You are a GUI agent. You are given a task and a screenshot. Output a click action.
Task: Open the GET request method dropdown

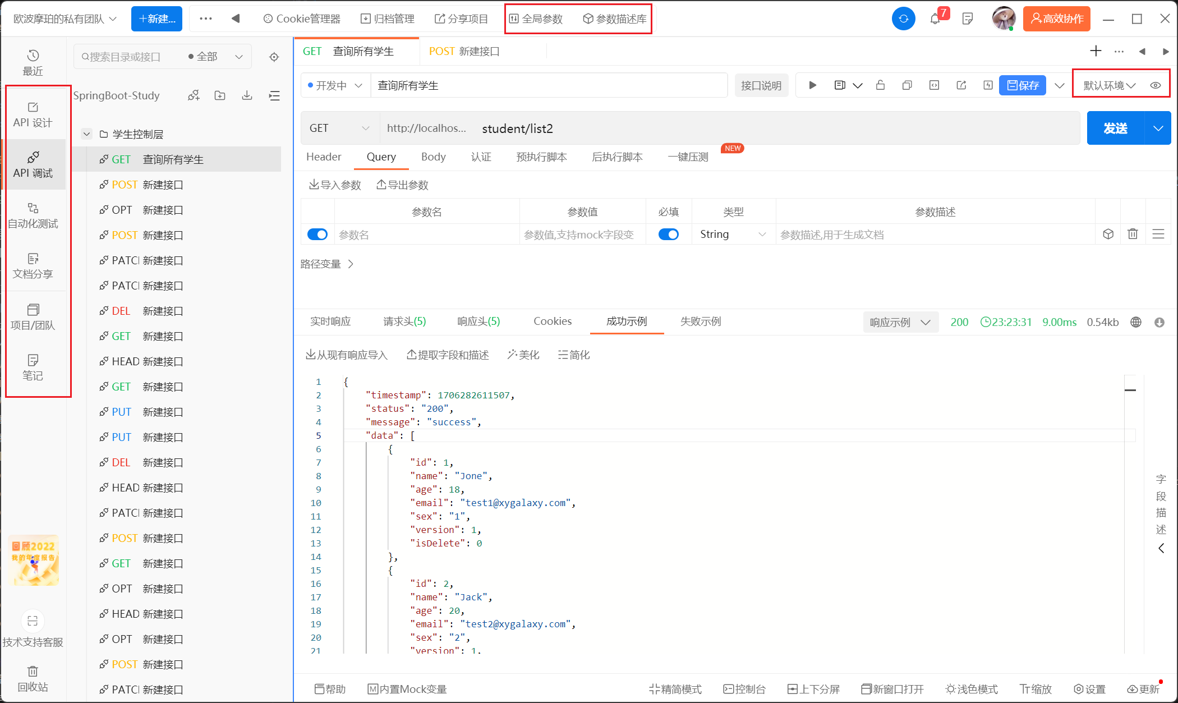(339, 128)
